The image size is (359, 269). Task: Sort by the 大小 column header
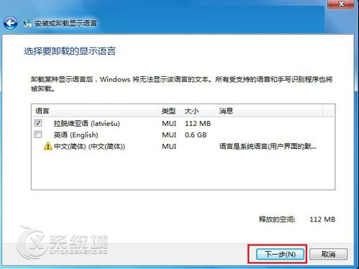pos(198,111)
